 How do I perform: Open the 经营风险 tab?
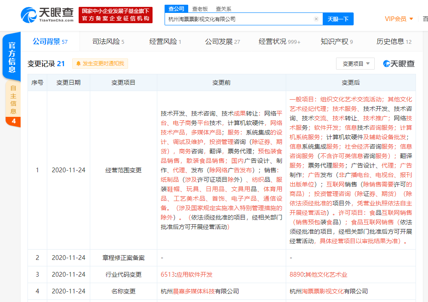click(x=165, y=42)
